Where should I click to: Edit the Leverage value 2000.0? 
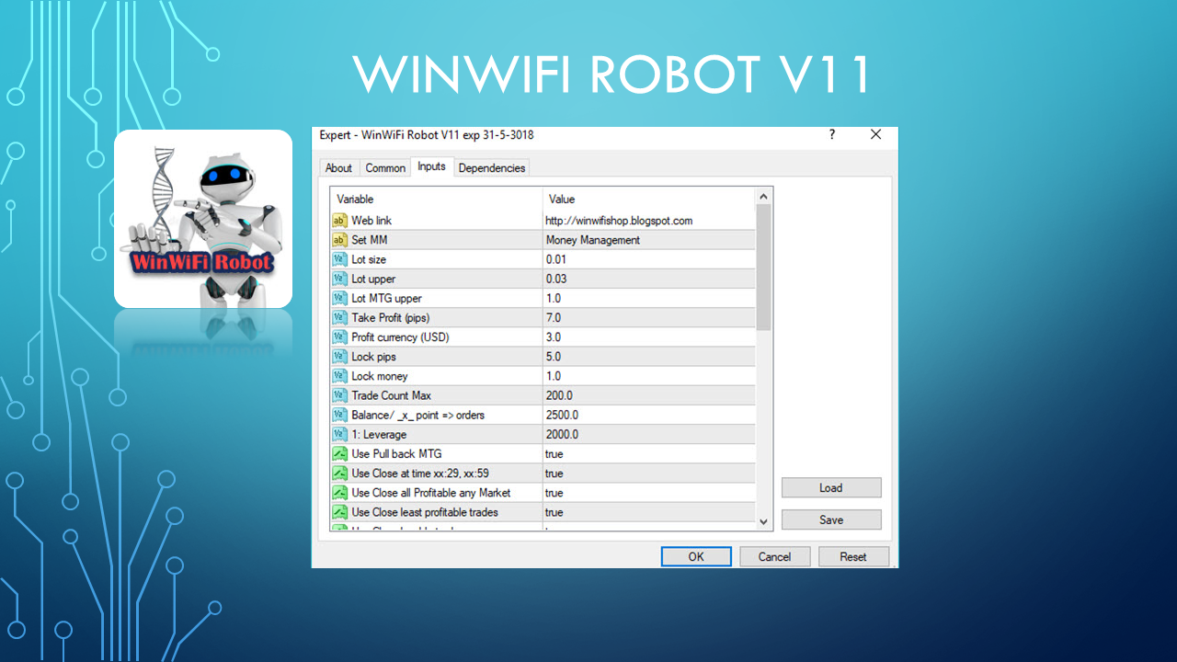648,434
